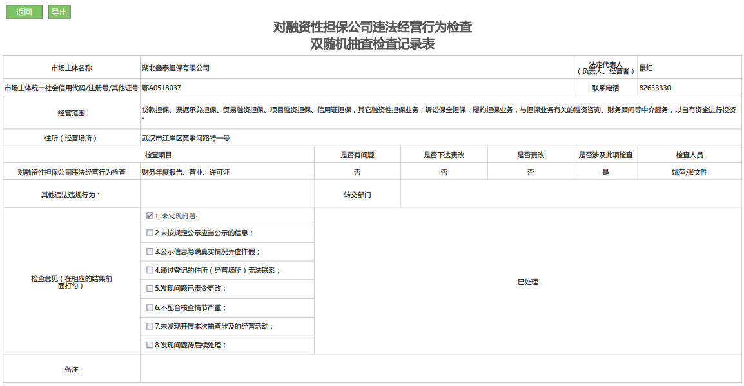Screen dimensions: 744x386
Task: Click the 已处理 status text
Action: point(527,282)
